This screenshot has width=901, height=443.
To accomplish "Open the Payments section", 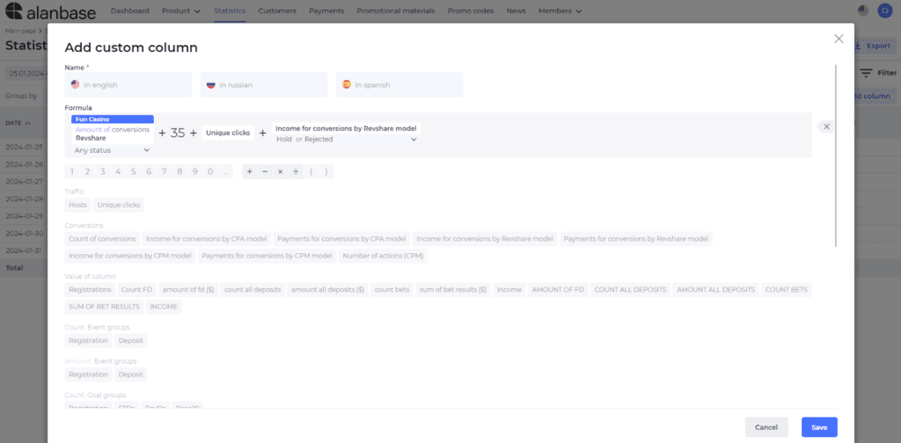I will point(326,11).
